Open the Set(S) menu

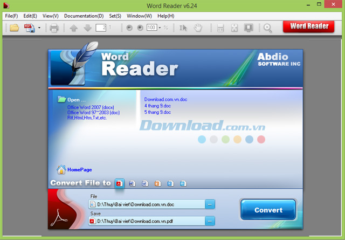[115, 16]
